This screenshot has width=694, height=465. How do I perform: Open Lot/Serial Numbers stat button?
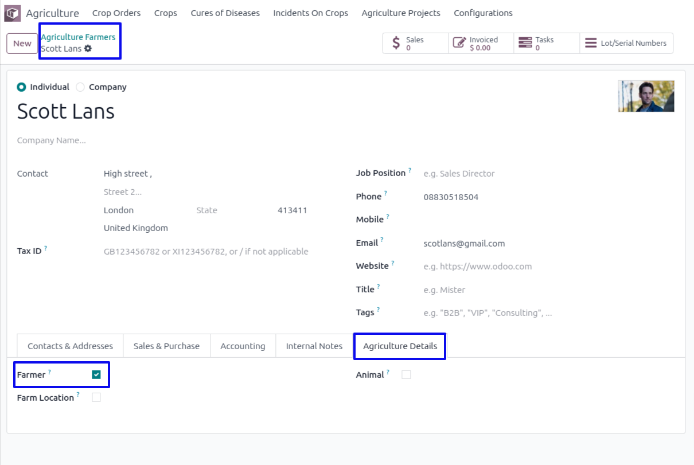pyautogui.click(x=626, y=44)
